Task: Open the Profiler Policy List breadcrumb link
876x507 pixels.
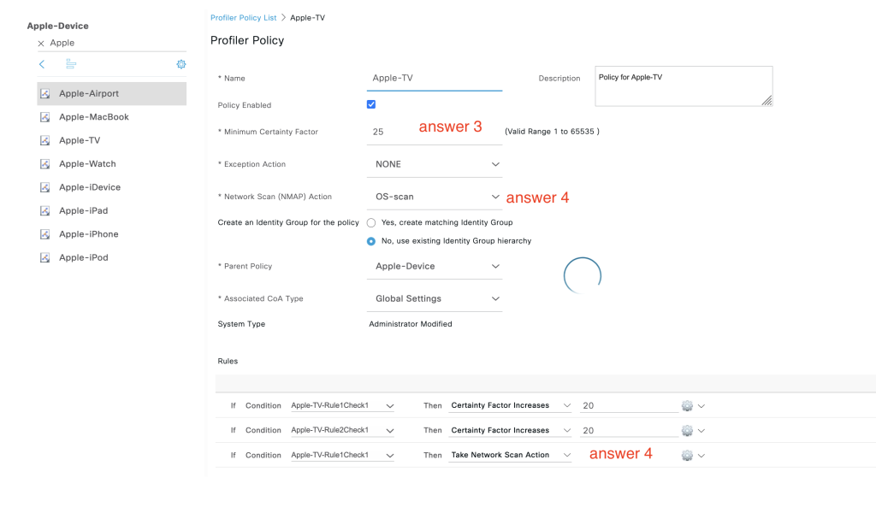Action: (x=243, y=17)
